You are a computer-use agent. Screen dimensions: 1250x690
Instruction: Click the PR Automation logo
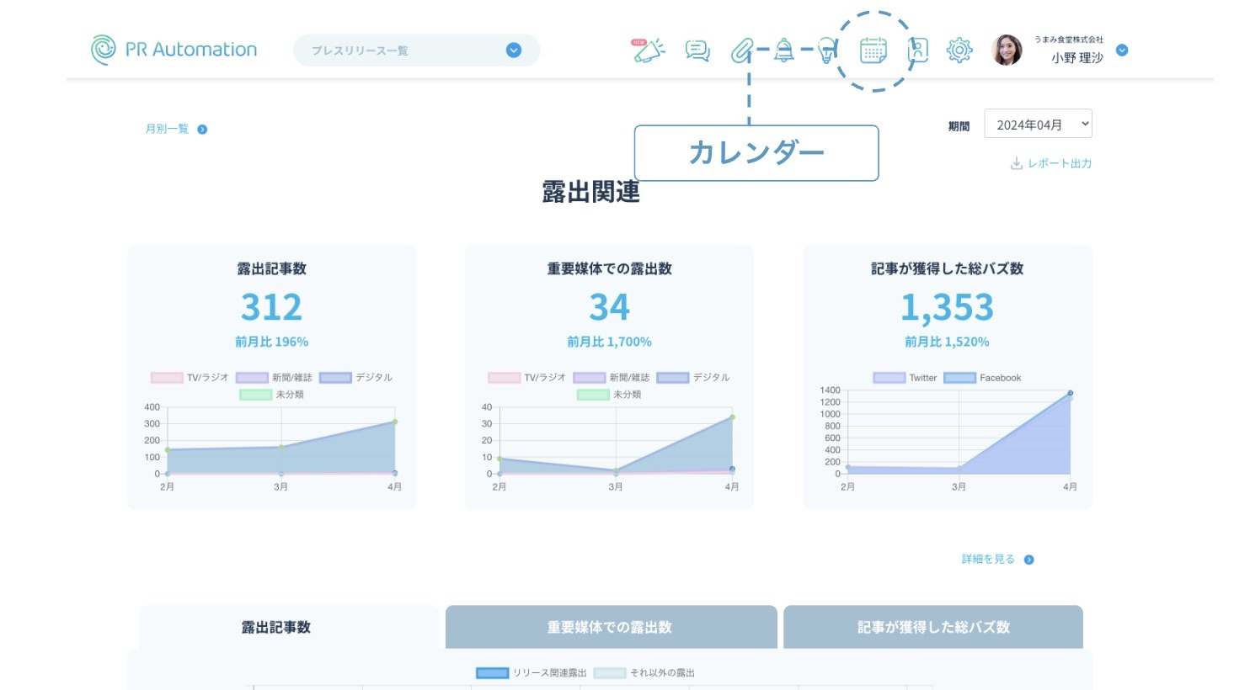[x=174, y=50]
